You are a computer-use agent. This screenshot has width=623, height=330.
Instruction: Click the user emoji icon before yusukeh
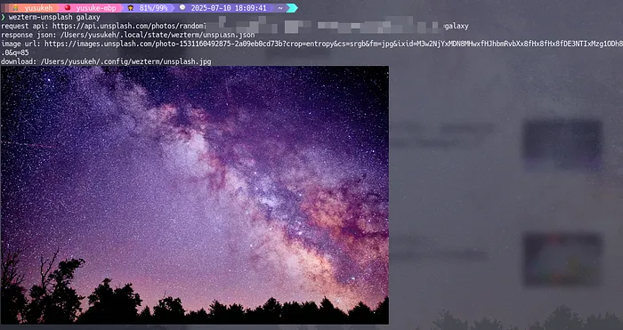tap(15, 7)
